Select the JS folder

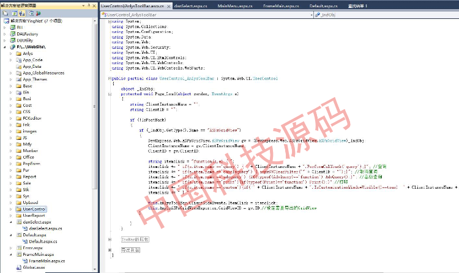pyautogui.click(x=25, y=137)
